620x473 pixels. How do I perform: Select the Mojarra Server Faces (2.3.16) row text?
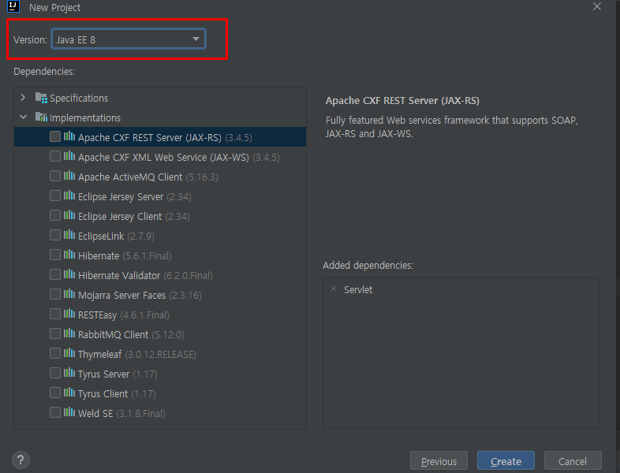tap(140, 295)
